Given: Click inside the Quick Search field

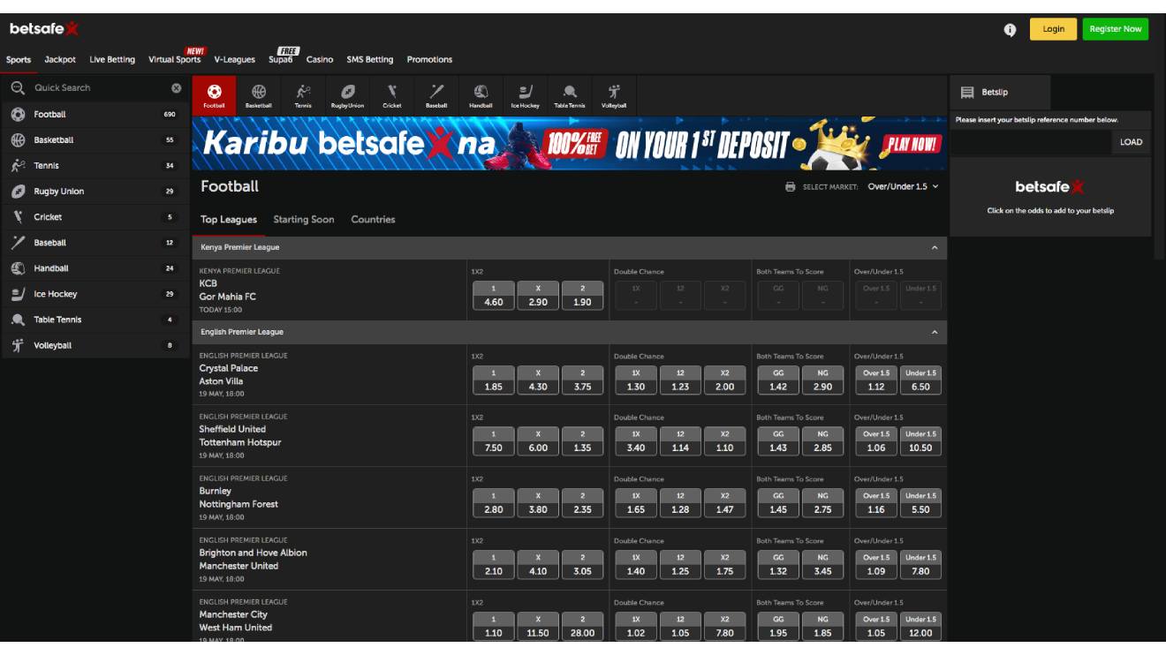Looking at the screenshot, I should 99,88.
